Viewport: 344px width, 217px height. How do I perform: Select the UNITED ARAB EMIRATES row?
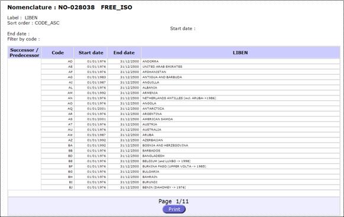pos(191,67)
